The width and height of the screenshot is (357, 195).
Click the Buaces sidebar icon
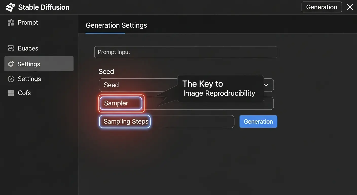coord(10,48)
